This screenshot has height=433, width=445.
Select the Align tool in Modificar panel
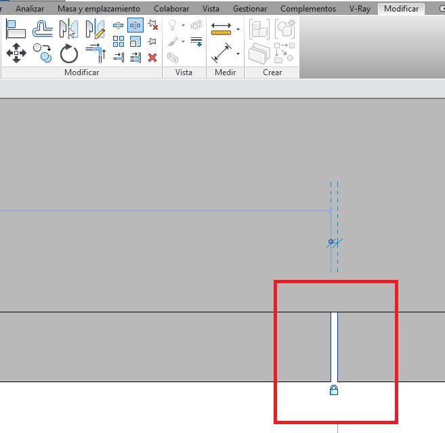(x=16, y=29)
